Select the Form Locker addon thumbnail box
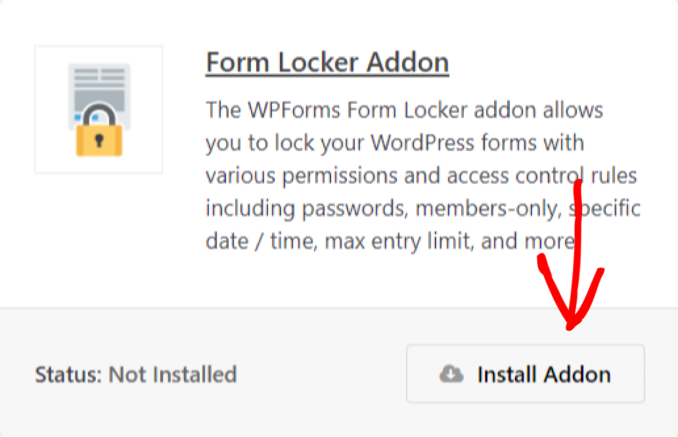This screenshot has width=678, height=437. (x=99, y=109)
